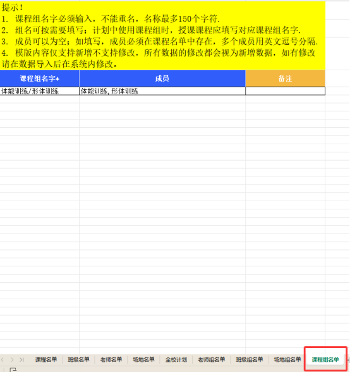Select the 全校计划 sheet tab
The height and width of the screenshot is (372, 350).
pyautogui.click(x=176, y=359)
